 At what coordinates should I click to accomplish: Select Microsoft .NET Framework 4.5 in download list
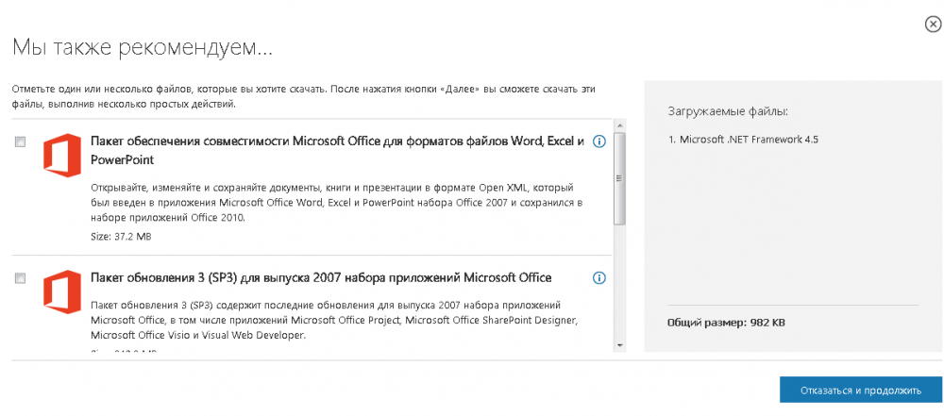743,140
